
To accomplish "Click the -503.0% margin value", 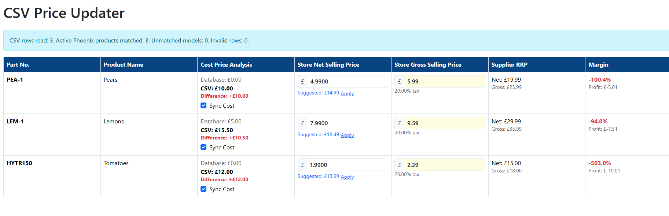I will coord(600,163).
